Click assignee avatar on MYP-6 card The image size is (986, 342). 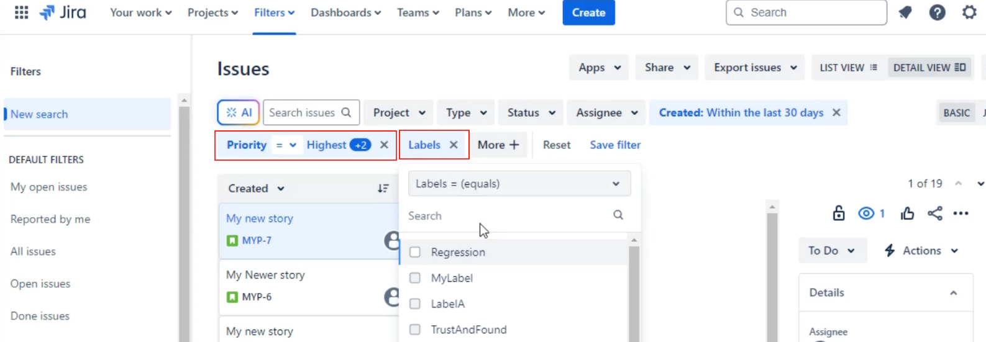392,297
